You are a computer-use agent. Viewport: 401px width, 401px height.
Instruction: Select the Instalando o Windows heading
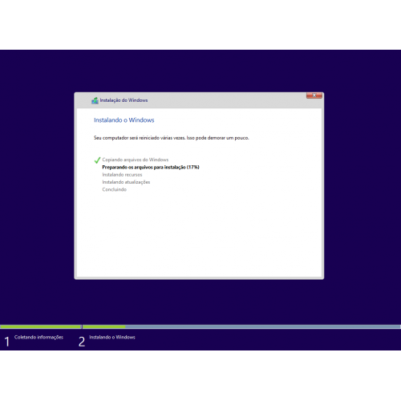(x=124, y=120)
